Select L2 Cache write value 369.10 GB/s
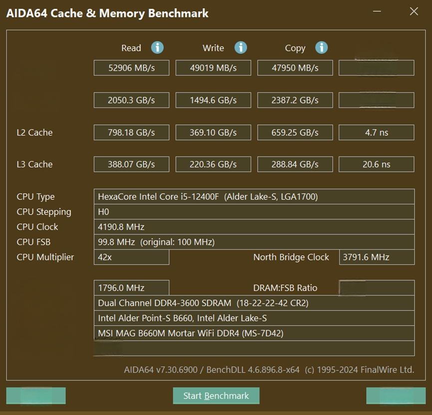This screenshot has height=415, width=432. tap(213, 132)
